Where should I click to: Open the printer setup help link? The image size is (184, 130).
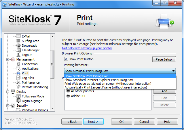[x=87, y=48]
